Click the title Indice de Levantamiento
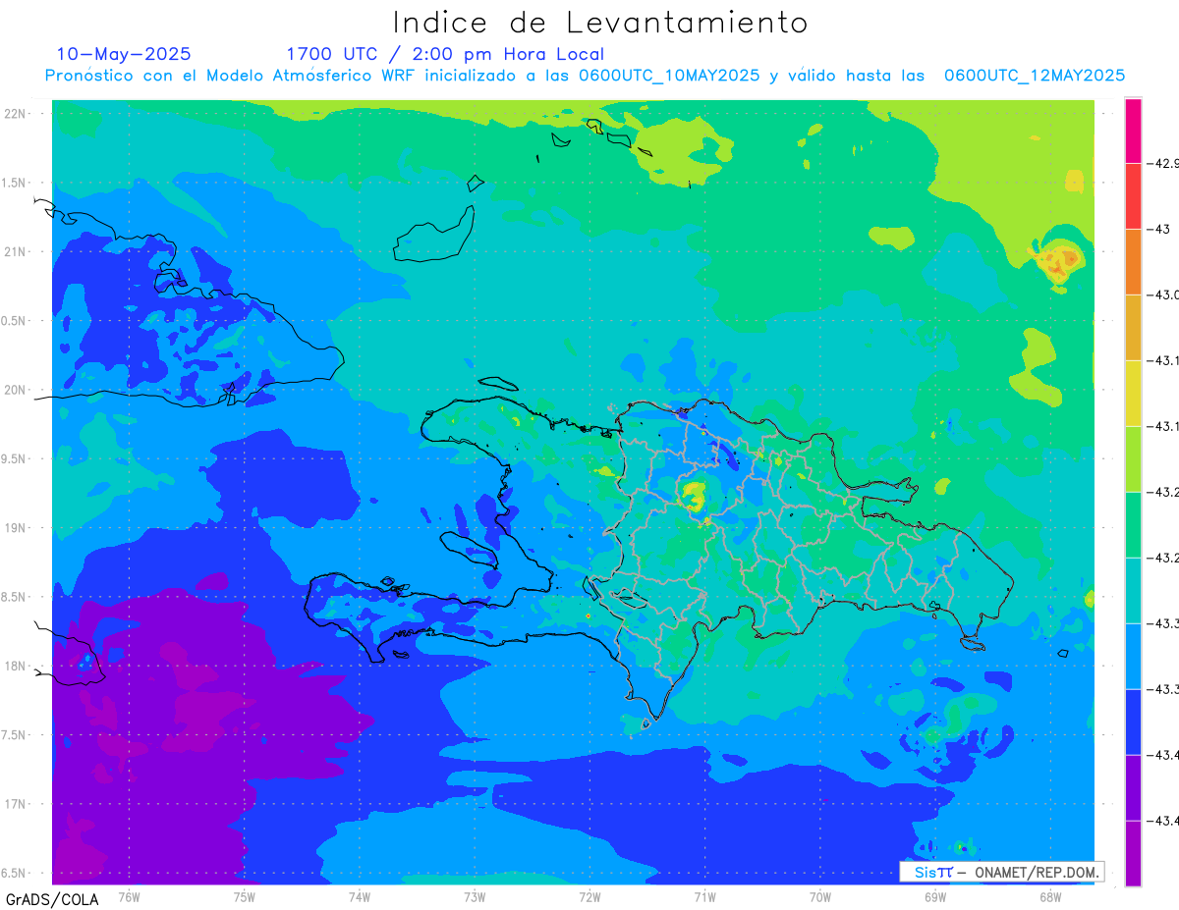This screenshot has width=1179, height=910. (600, 22)
